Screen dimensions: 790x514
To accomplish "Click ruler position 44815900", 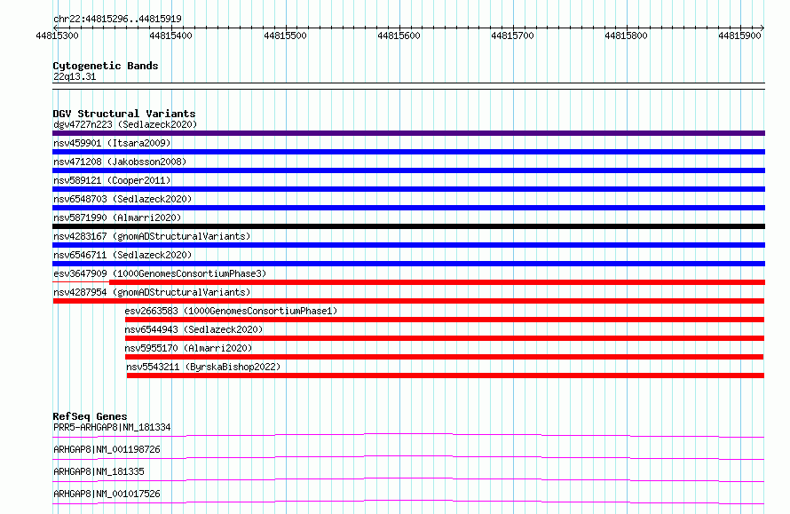I will tap(739, 36).
